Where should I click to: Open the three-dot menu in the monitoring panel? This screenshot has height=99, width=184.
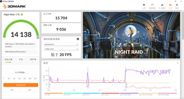pyautogui.click(x=178, y=63)
